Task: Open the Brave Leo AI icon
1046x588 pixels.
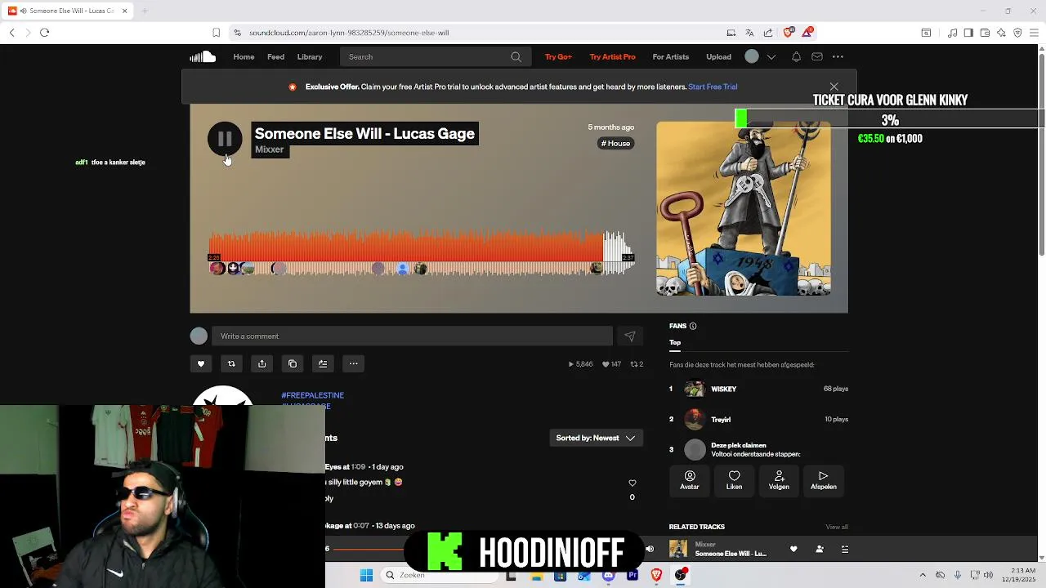Action: pos(1001,33)
